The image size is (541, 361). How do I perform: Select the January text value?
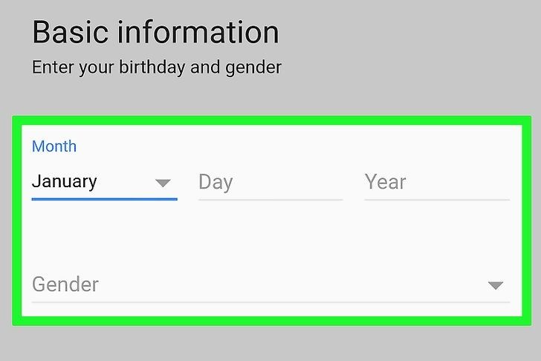click(x=65, y=182)
